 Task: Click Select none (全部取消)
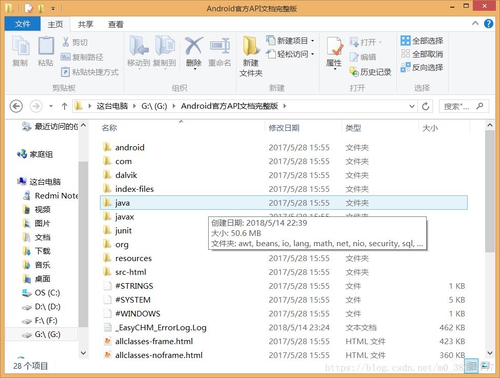pos(422,54)
